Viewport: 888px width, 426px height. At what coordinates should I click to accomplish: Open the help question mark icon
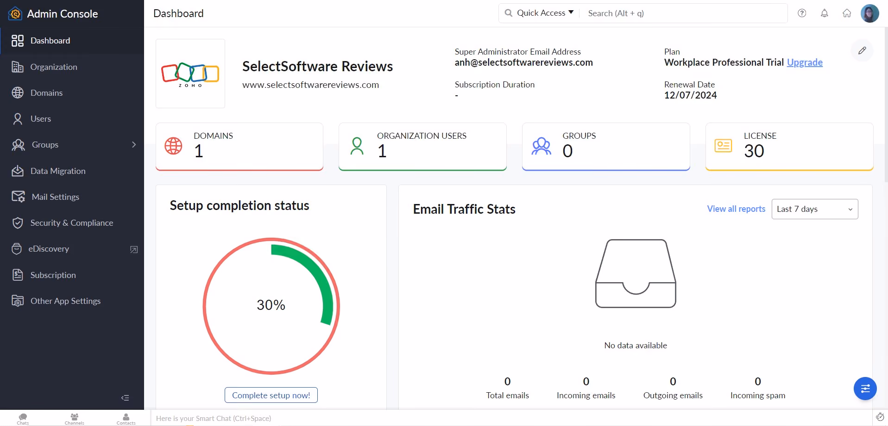tap(802, 13)
